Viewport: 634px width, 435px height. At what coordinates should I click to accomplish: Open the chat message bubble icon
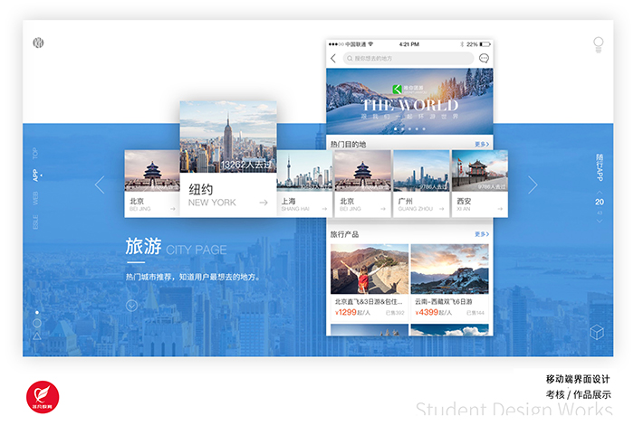(x=484, y=59)
